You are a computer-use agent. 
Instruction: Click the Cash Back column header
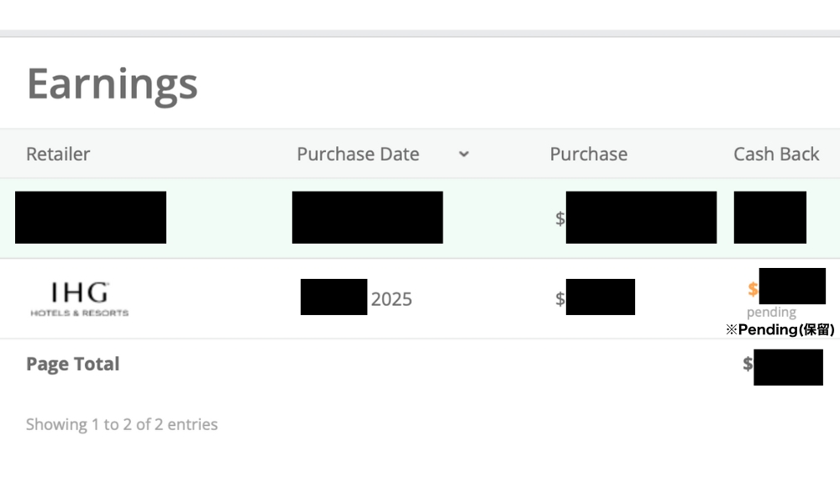pyautogui.click(x=776, y=155)
